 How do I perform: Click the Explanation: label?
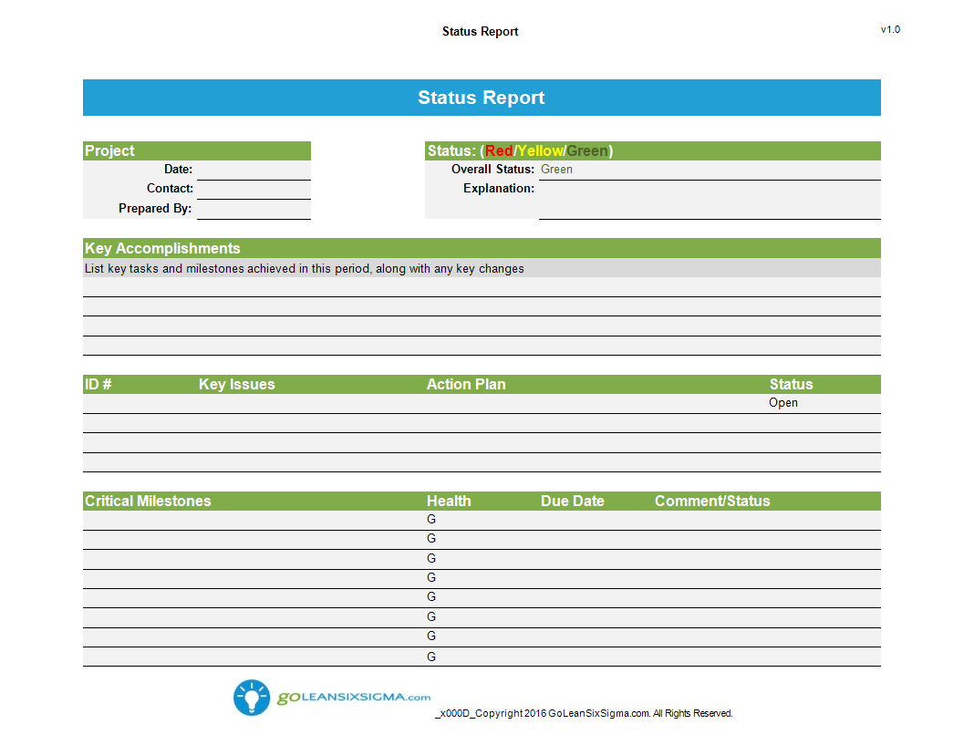pyautogui.click(x=499, y=189)
